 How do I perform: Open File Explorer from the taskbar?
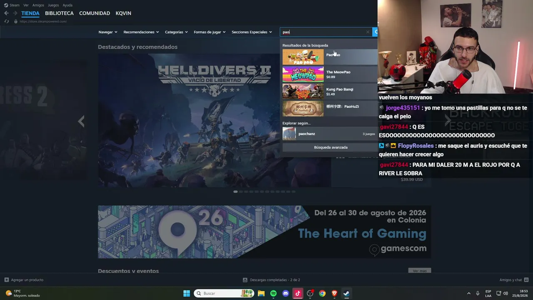pyautogui.click(x=261, y=293)
